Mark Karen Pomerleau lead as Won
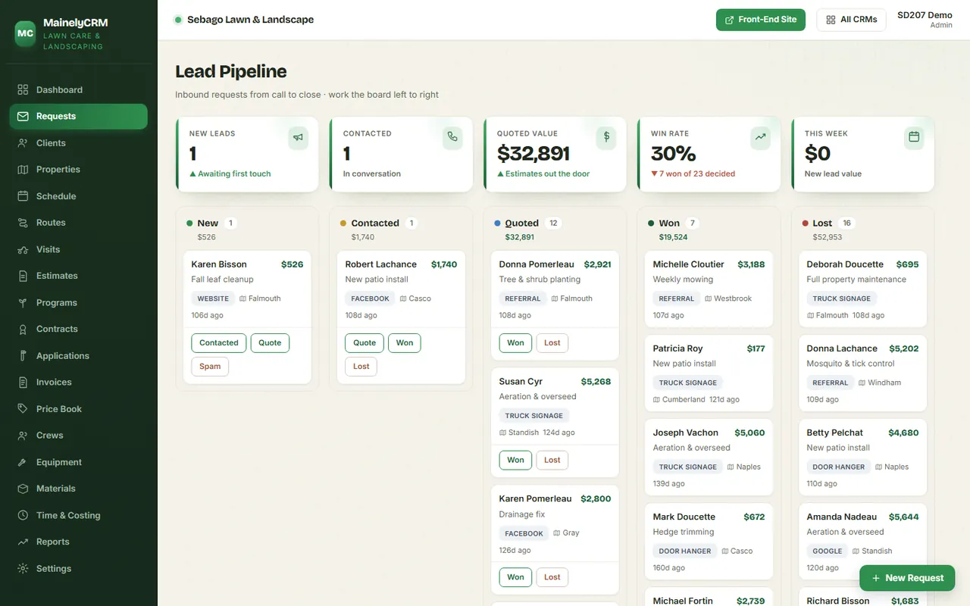 point(515,577)
